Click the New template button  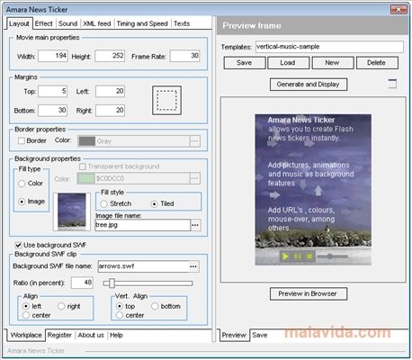point(332,63)
